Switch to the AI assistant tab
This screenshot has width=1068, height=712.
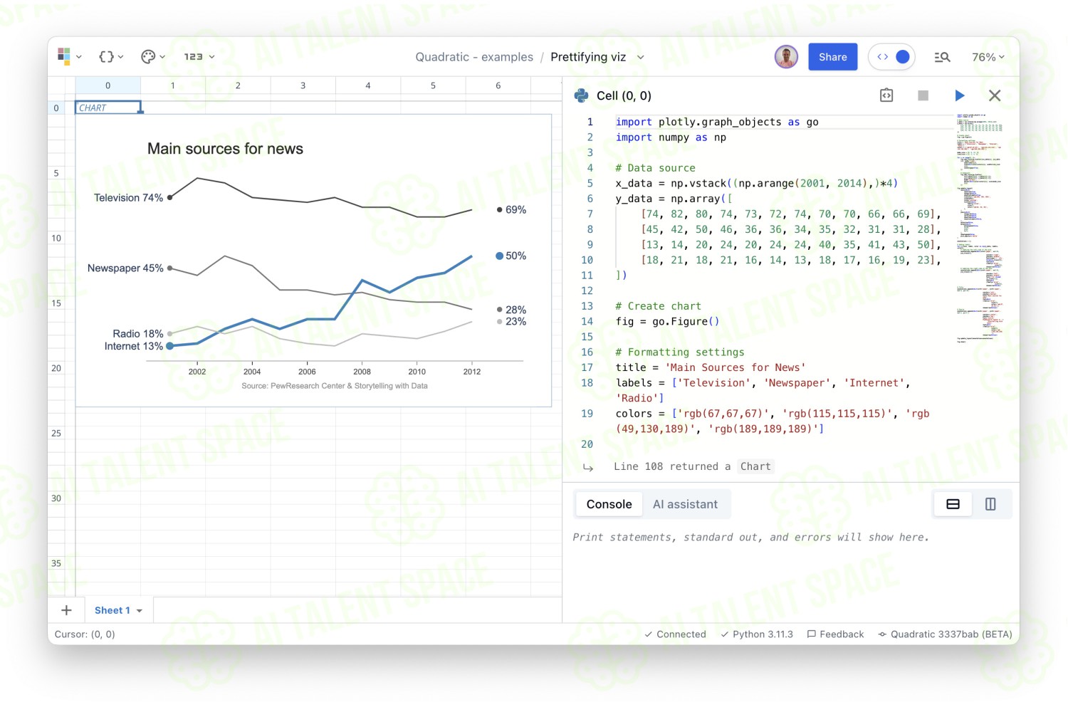coord(685,504)
